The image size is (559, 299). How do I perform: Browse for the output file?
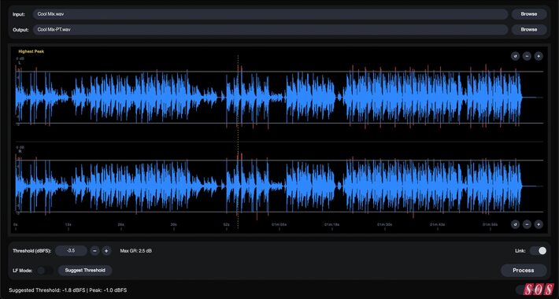tap(529, 30)
